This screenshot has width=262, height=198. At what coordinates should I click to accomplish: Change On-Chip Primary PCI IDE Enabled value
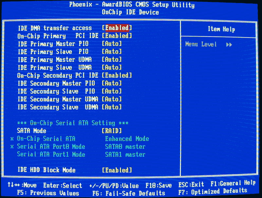click(117, 36)
